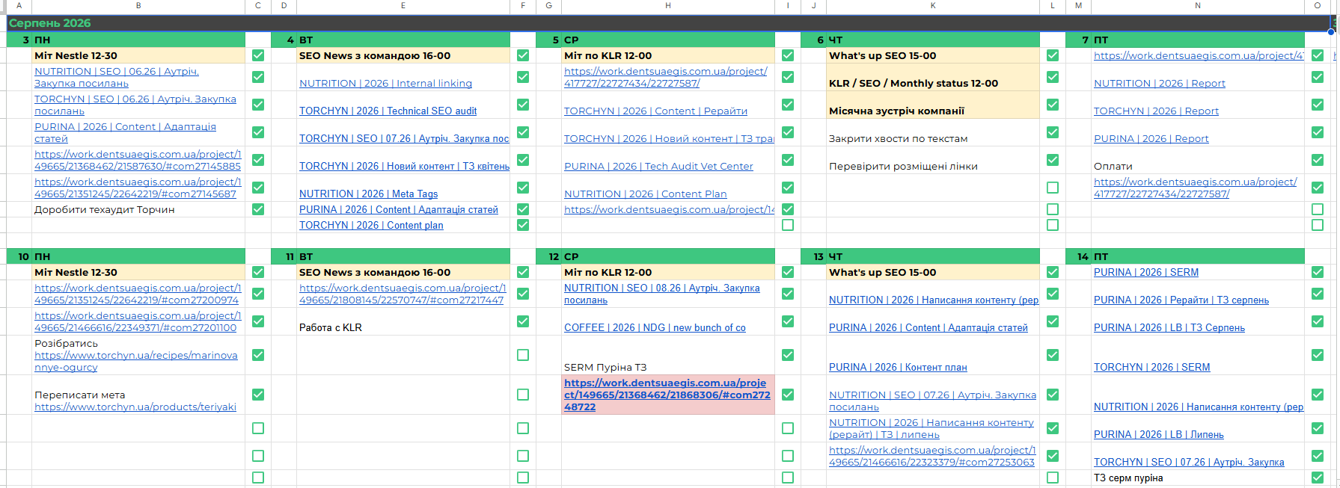Open "PURINA | 2026 | Report" link
This screenshot has height=488, width=1340.
tap(1151, 139)
